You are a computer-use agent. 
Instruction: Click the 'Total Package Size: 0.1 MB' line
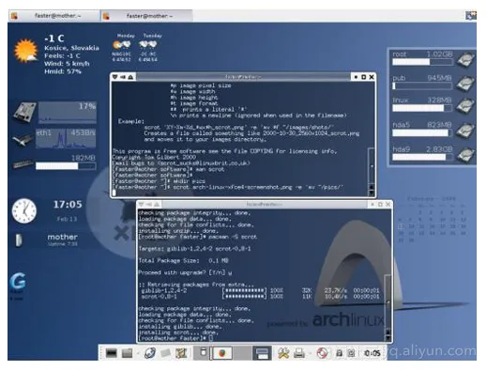[183, 261]
